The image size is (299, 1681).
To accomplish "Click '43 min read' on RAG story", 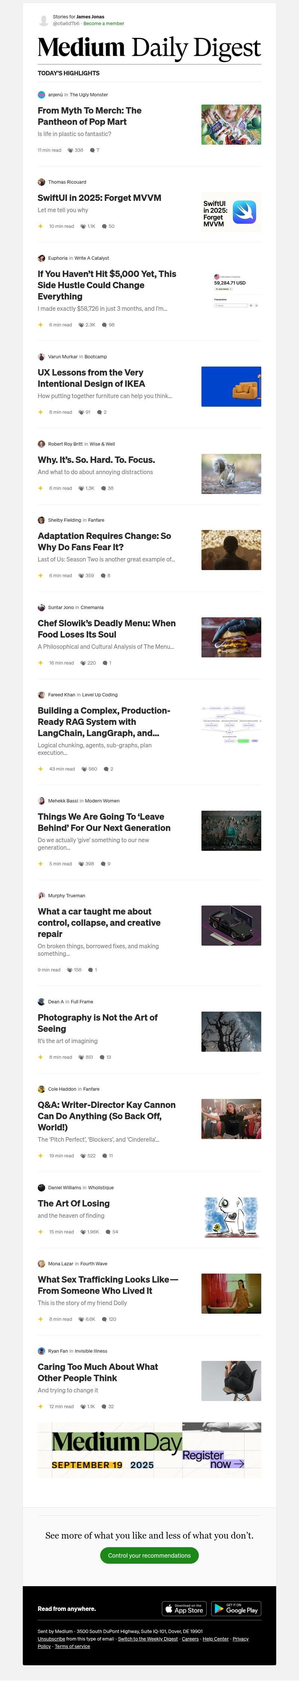I will 62,769.
